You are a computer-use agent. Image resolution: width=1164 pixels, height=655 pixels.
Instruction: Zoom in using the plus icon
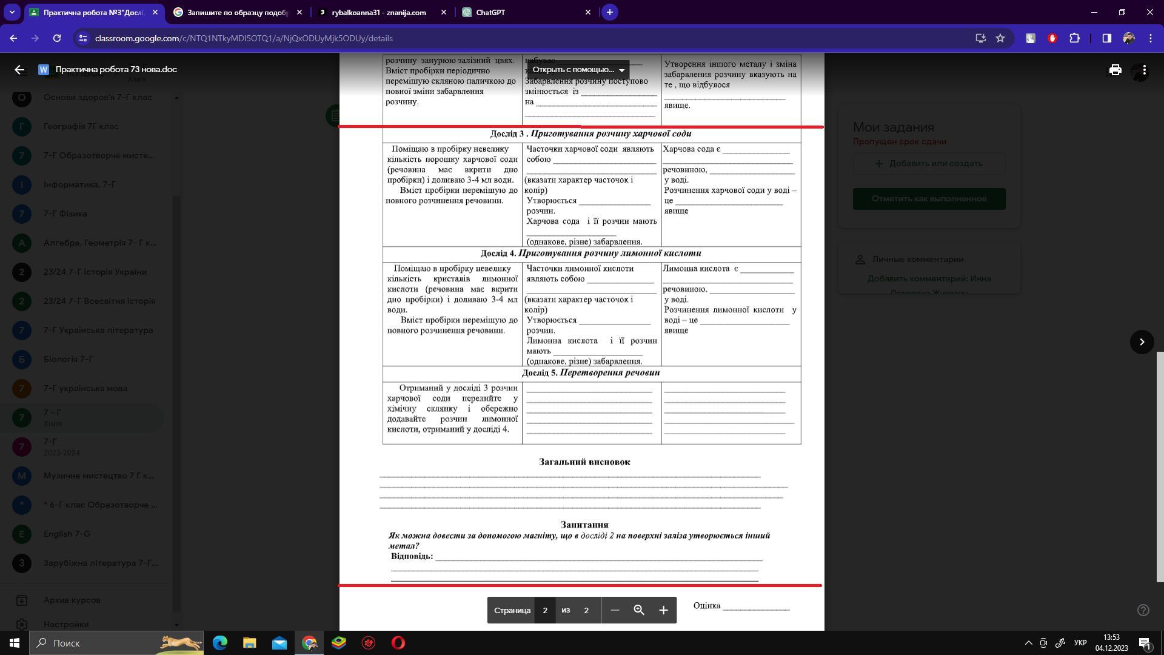pos(663,610)
